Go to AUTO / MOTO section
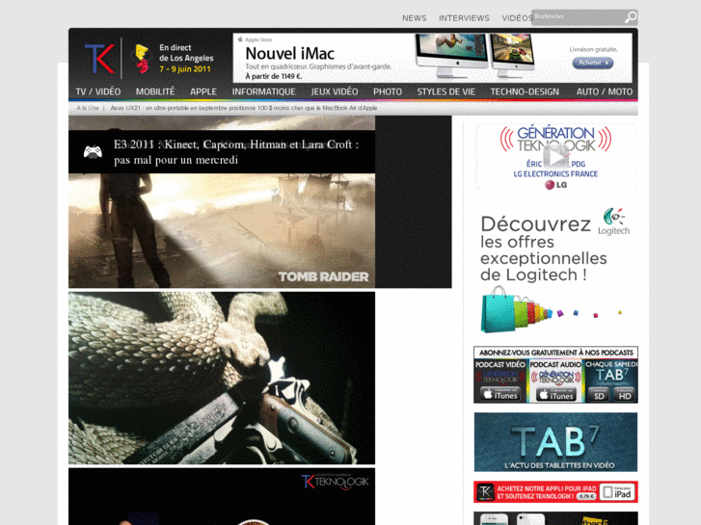701x525 pixels. (x=604, y=92)
